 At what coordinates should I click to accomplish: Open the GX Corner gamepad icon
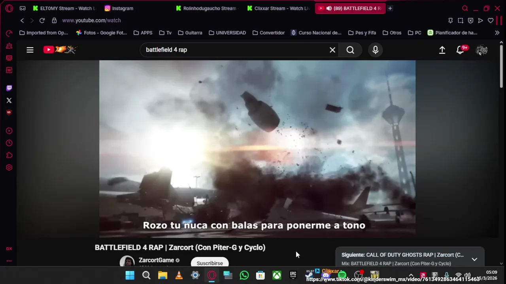[x=23, y=8]
